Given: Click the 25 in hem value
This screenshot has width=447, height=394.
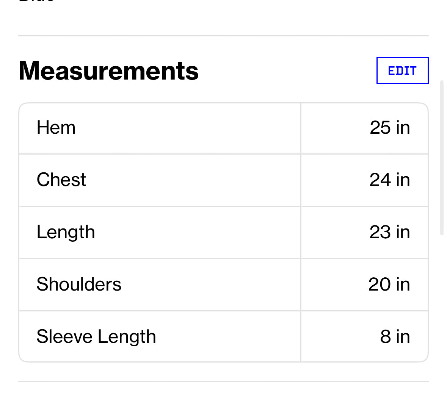Looking at the screenshot, I should [x=390, y=128].
